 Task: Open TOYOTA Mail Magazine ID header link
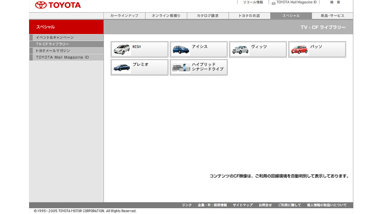296,2
